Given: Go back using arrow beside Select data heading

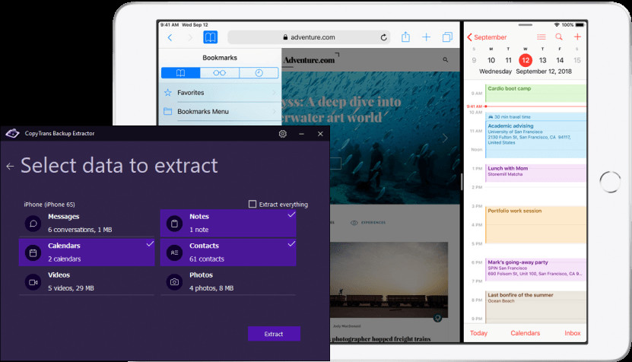Looking at the screenshot, I should coord(10,166).
